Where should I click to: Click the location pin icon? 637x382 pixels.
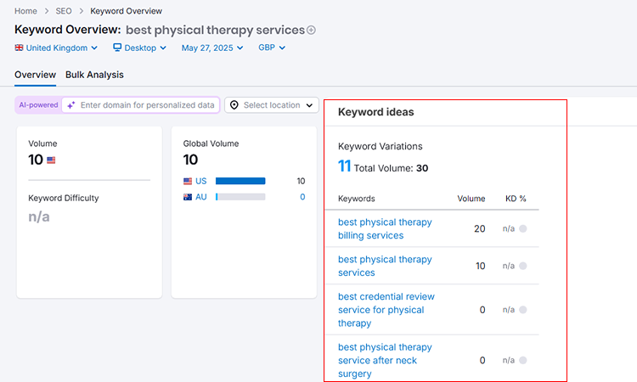[234, 105]
